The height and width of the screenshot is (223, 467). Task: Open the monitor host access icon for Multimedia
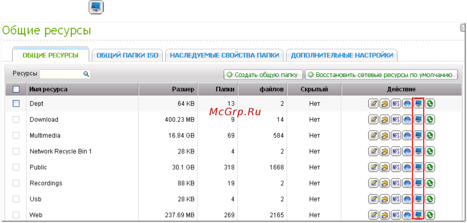point(418,135)
